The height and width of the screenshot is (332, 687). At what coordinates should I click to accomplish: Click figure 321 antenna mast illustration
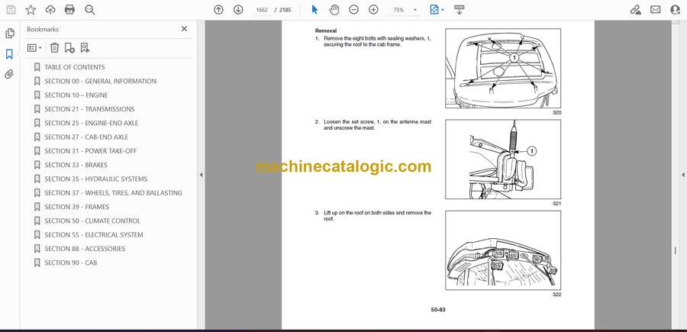click(x=503, y=159)
